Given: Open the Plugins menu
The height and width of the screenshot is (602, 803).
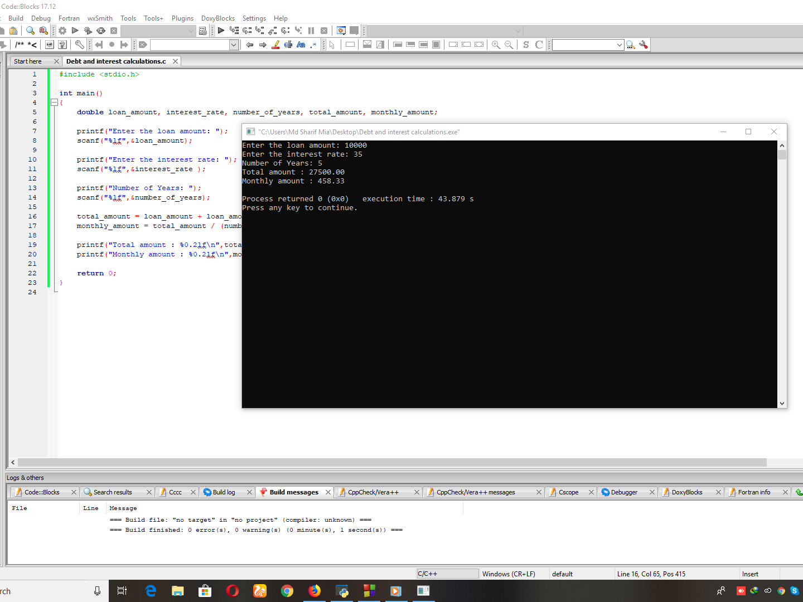Looking at the screenshot, I should pos(182,18).
